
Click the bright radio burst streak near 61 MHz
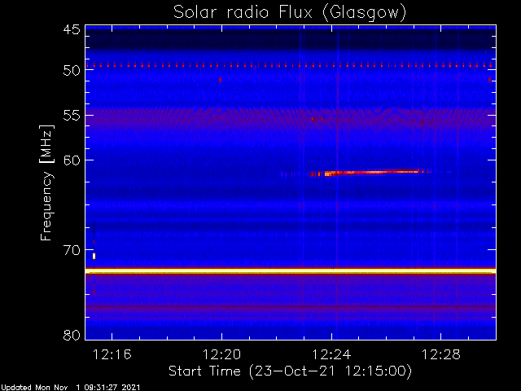(x=366, y=173)
